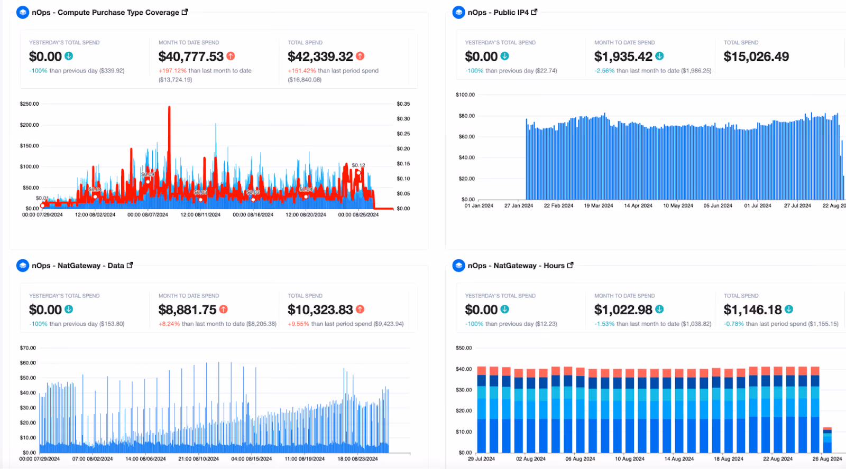Select -0.78% than last period spend text
This screenshot has height=469, width=846.
coord(781,324)
